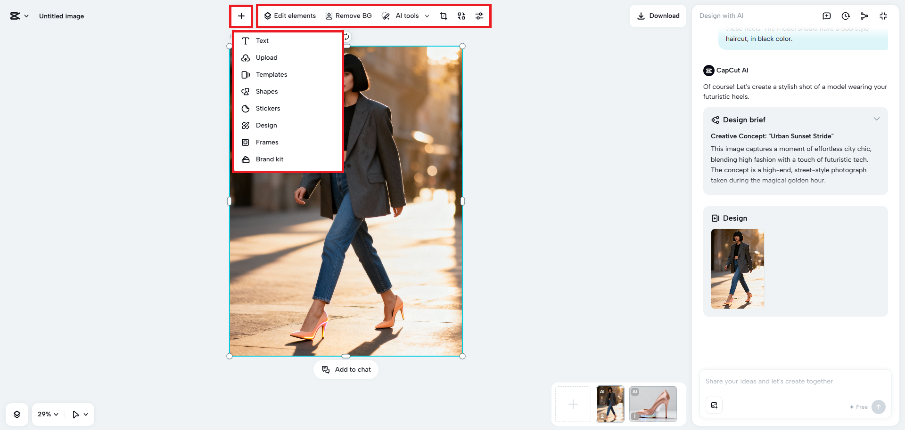Screen dimensions: 905x430
Task: Click the CapCut AI avatar icon
Action: click(x=709, y=71)
